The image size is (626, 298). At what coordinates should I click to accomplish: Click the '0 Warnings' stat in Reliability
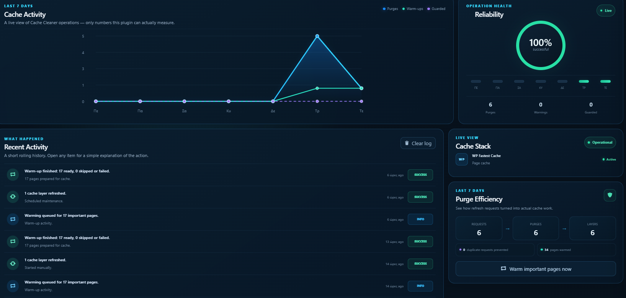(541, 108)
